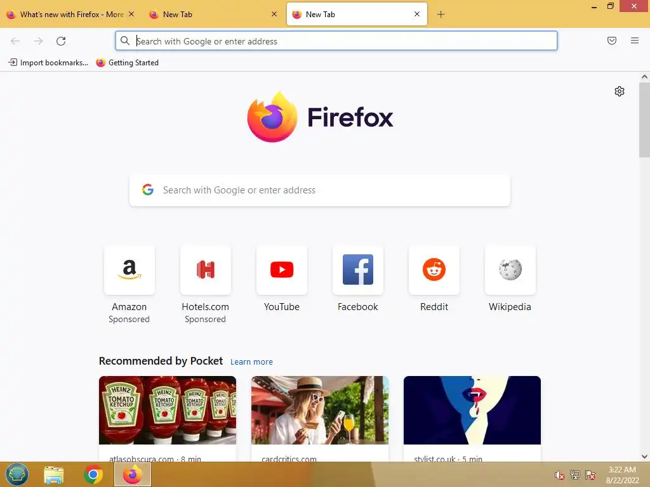This screenshot has height=487, width=650.
Task: Click Learn more link beside Pocket heading
Action: pos(251,361)
